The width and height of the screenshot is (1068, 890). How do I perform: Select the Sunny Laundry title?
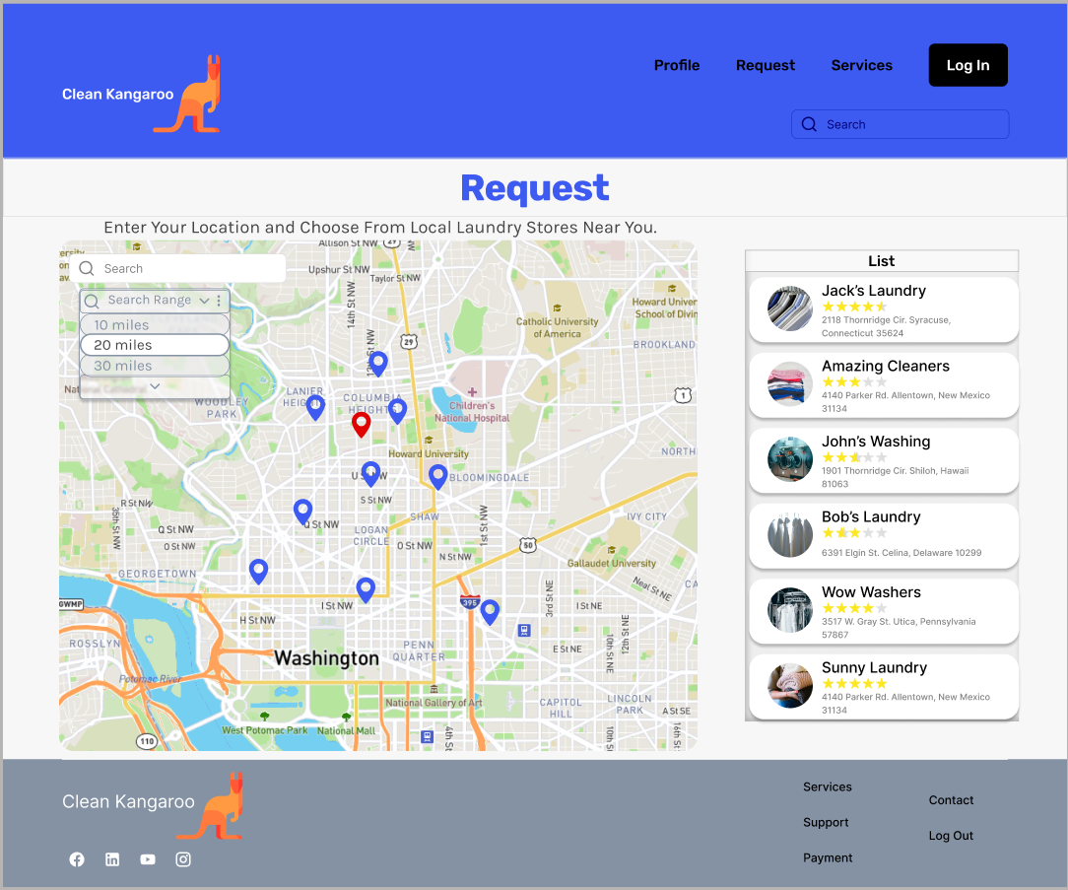tap(875, 668)
